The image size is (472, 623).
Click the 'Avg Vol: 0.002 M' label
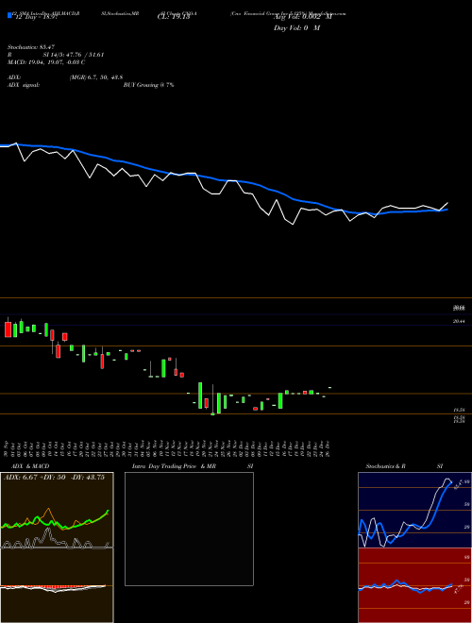click(303, 18)
